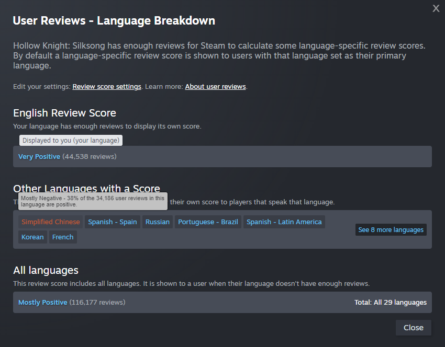The image size is (445, 347).
Task: Select the Spanish - Spain language tag
Action: tap(113, 222)
